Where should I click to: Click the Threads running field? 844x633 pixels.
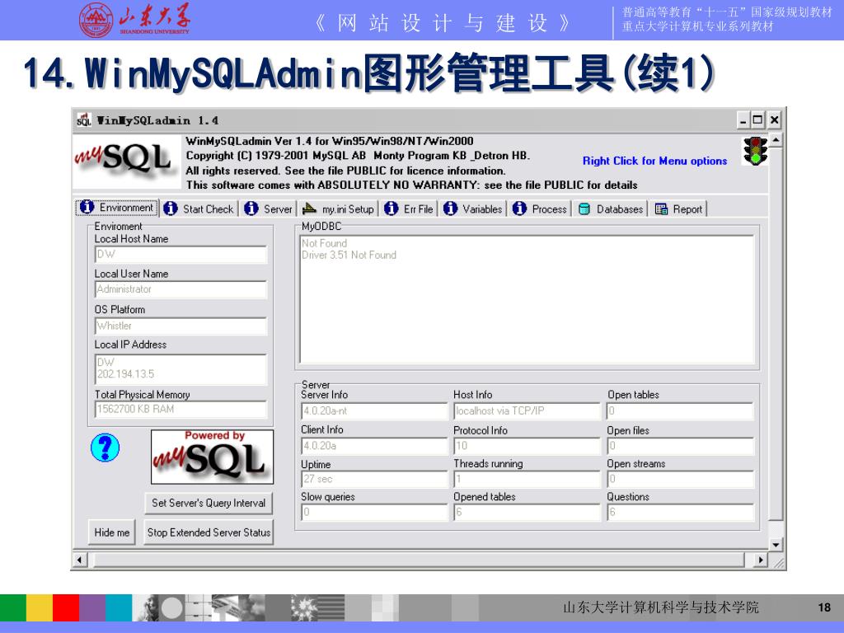pos(527,479)
